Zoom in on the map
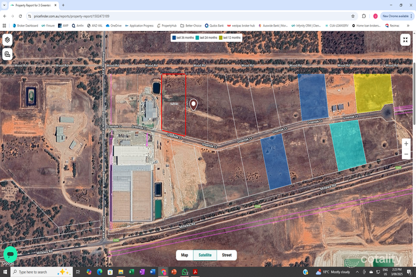 tap(406, 144)
